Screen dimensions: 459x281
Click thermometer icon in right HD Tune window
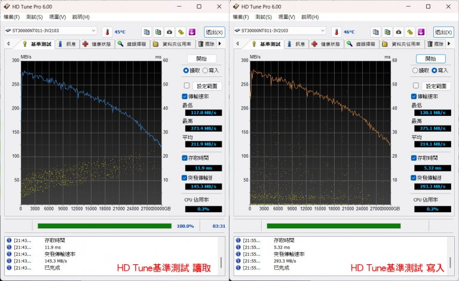click(x=336, y=32)
